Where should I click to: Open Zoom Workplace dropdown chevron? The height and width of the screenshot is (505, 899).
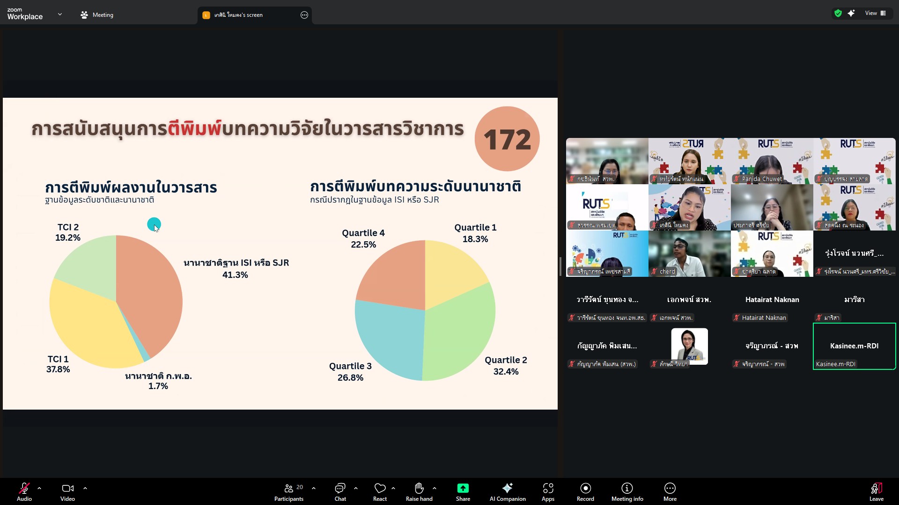(60, 14)
